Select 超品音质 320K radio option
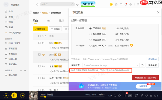The image size is (162, 100). [x=90, y=34]
